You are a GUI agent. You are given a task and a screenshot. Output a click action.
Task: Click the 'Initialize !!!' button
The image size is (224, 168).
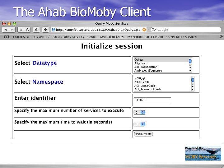point(143,134)
